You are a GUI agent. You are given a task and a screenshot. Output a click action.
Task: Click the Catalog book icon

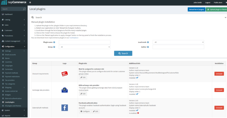[x=3, y=20]
